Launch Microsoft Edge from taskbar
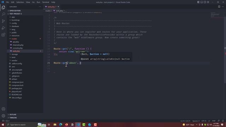 pyautogui.click(x=61, y=125)
